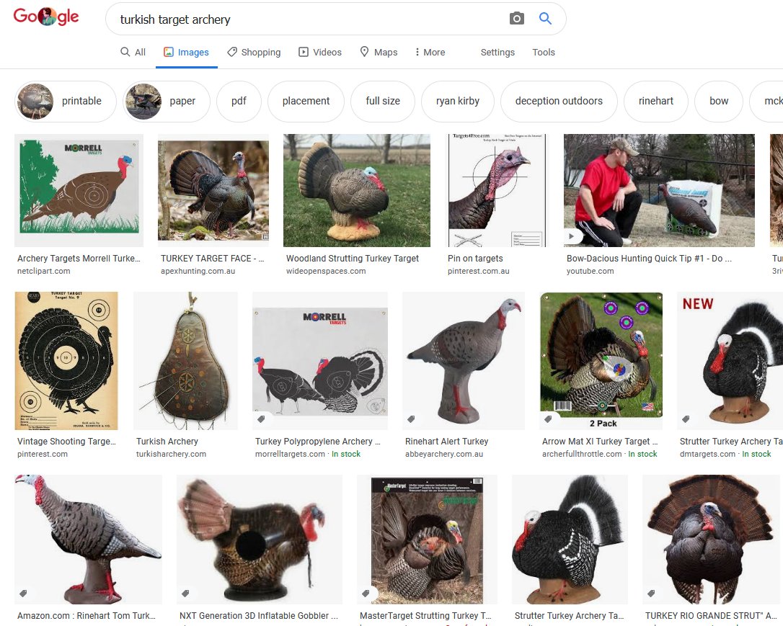
Task: Expand the More menu
Action: coord(430,52)
